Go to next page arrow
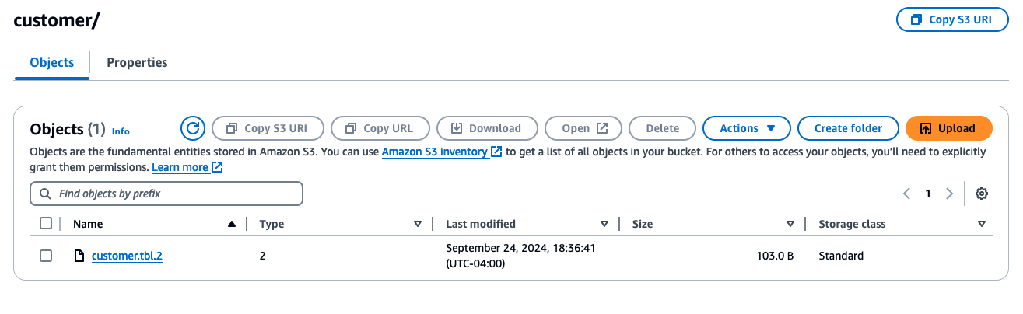This screenshot has height=314, width=1023. click(x=949, y=194)
